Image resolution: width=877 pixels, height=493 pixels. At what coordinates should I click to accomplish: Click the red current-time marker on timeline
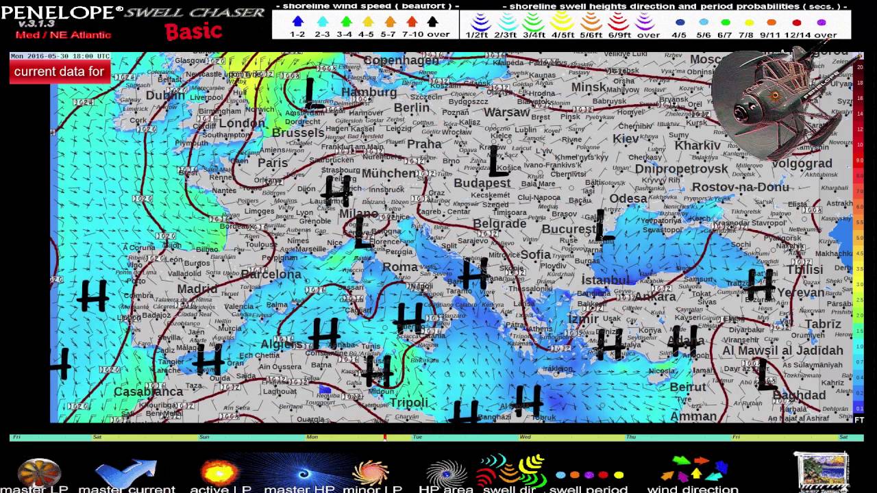click(385, 437)
